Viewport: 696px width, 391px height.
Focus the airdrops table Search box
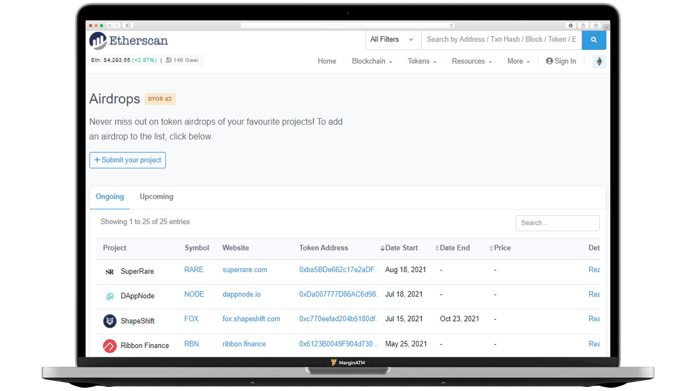[x=558, y=223]
